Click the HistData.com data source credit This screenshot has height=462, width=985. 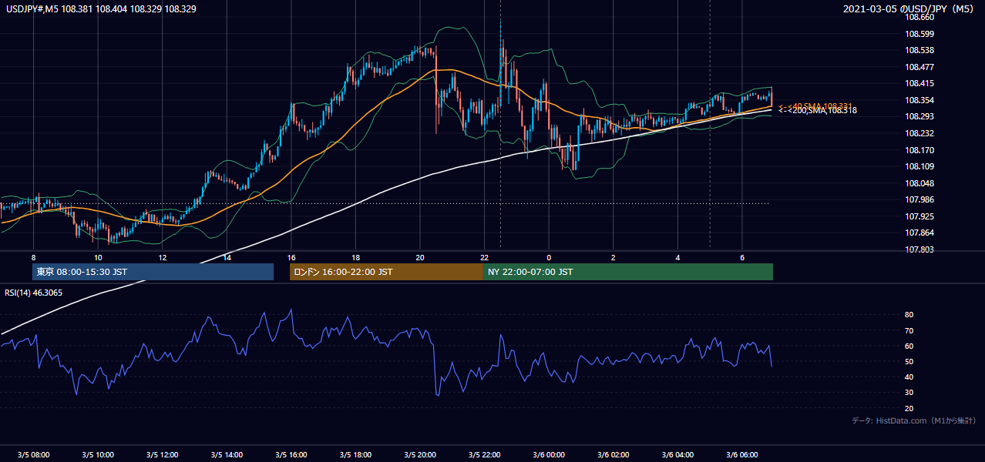[x=914, y=421]
